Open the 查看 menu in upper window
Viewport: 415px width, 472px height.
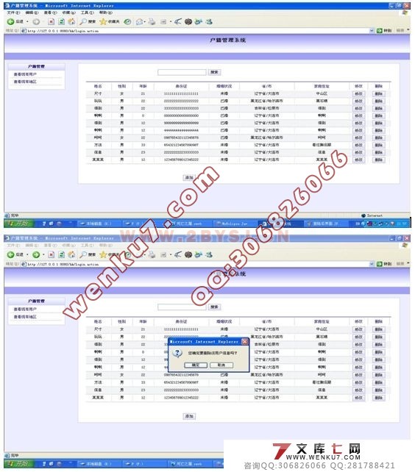tap(50, 12)
